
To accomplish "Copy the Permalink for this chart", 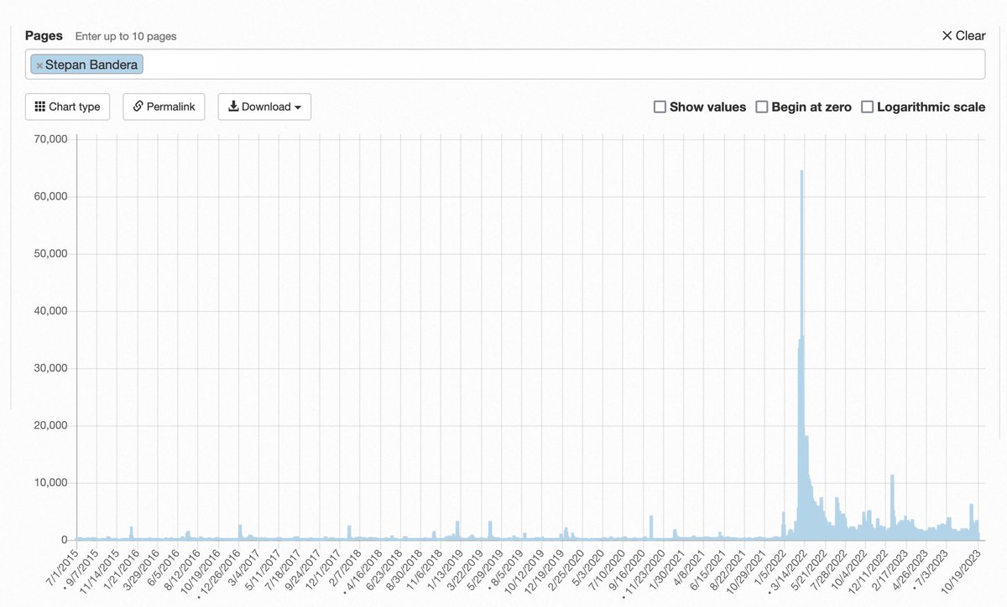I will (x=164, y=106).
